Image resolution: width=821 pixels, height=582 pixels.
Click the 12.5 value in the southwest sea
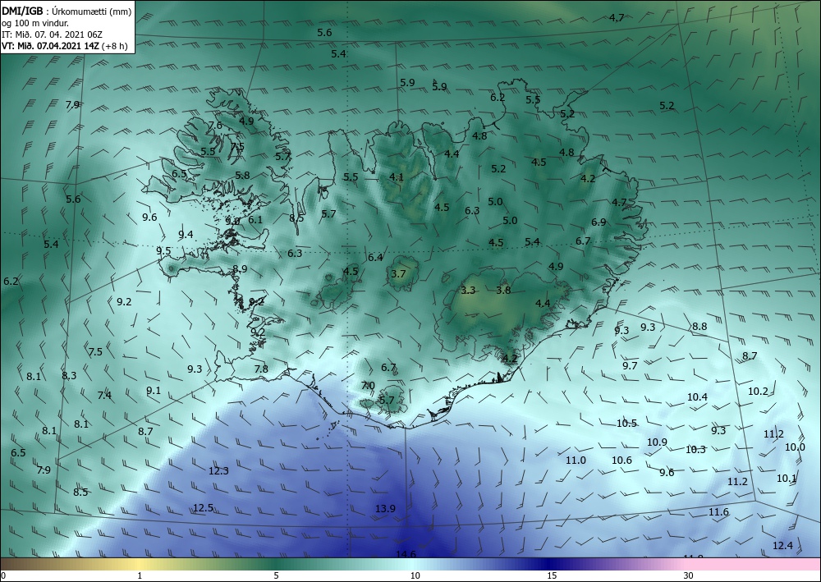point(203,507)
